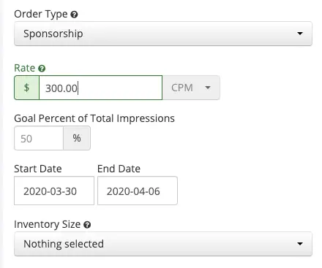Click the Order Type help icon
The height and width of the screenshot is (268, 322).
point(74,15)
